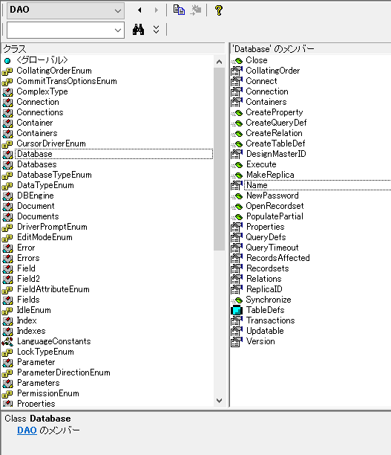This screenshot has width=391, height=455.
Task: Select PermissionEnum in class list
Action: click(x=47, y=393)
